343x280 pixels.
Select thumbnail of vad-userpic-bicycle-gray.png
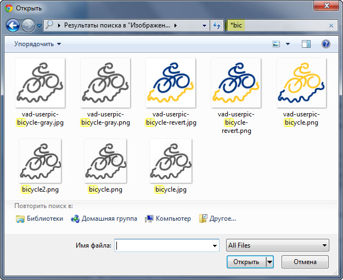pyautogui.click(x=105, y=83)
